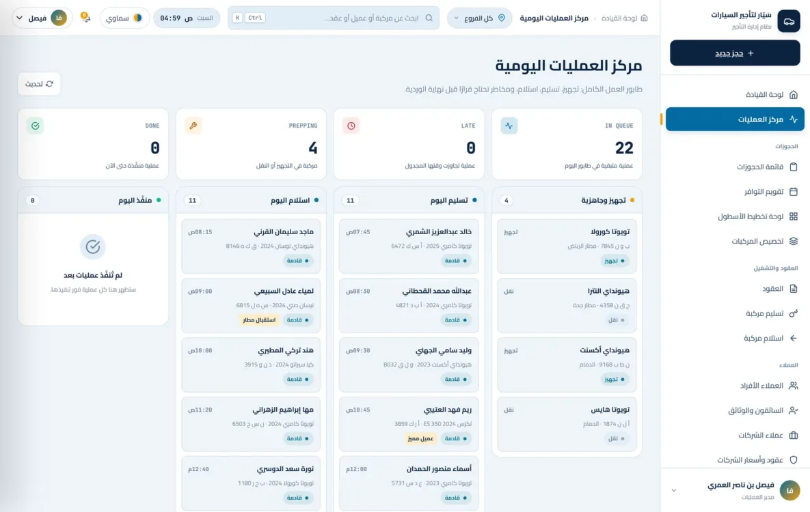
Task: Click the large checkmark icon in منفّذ اليوم column
Action: 93,246
